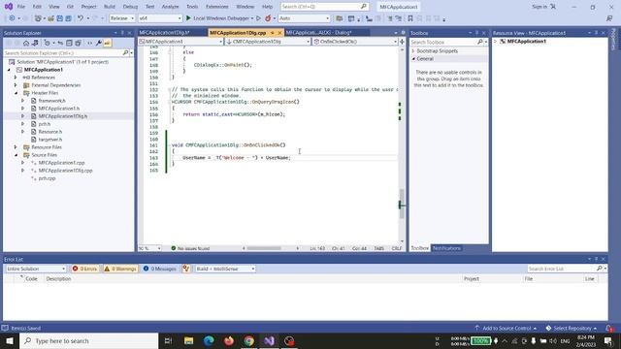Expand the Bootstrap Snippets toolbox group
This screenshot has width=621, height=349.
(x=413, y=51)
